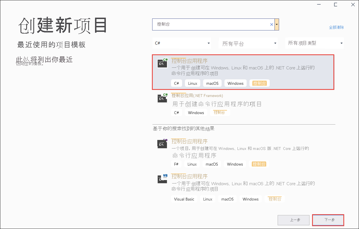Click the 用于创建命令行应用程序的项目 description

pos(217,104)
